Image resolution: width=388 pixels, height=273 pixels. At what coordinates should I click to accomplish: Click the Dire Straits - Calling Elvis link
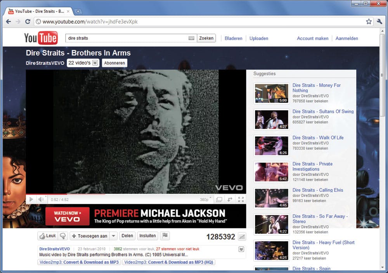[x=318, y=190]
